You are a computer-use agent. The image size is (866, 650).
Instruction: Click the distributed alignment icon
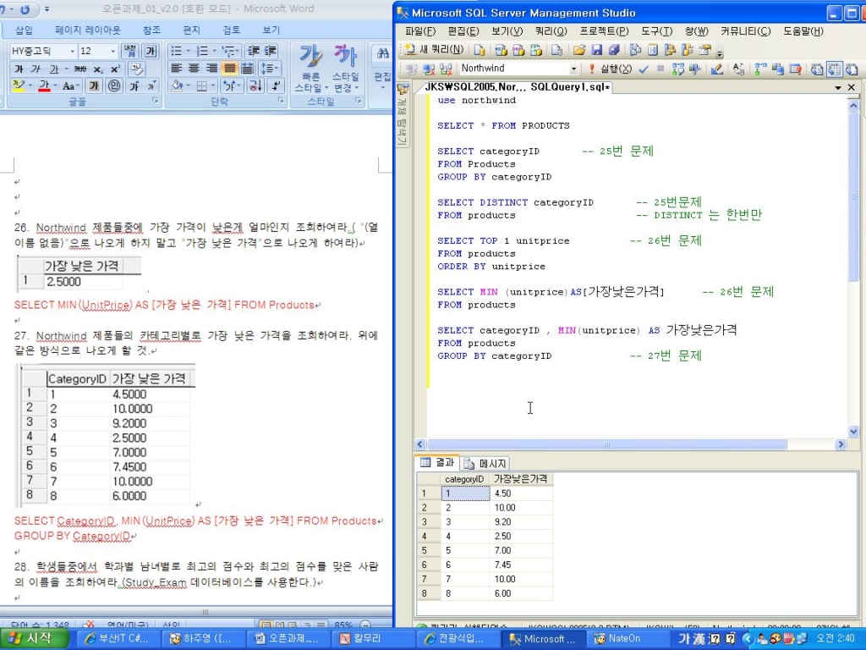247,69
